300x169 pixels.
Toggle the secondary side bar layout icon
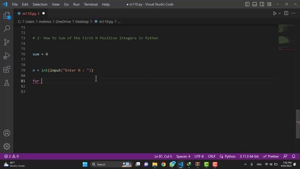[x=262, y=4]
